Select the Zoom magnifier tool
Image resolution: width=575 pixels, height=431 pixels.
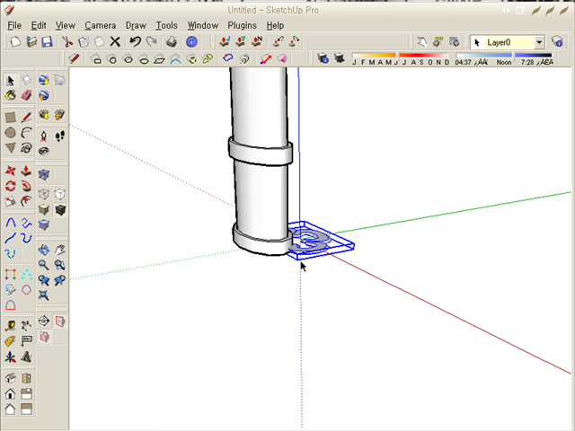[x=44, y=265]
